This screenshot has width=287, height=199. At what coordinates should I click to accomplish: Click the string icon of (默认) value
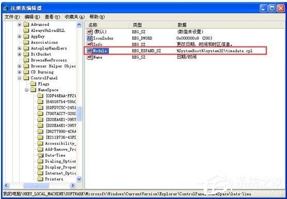pos(90,32)
